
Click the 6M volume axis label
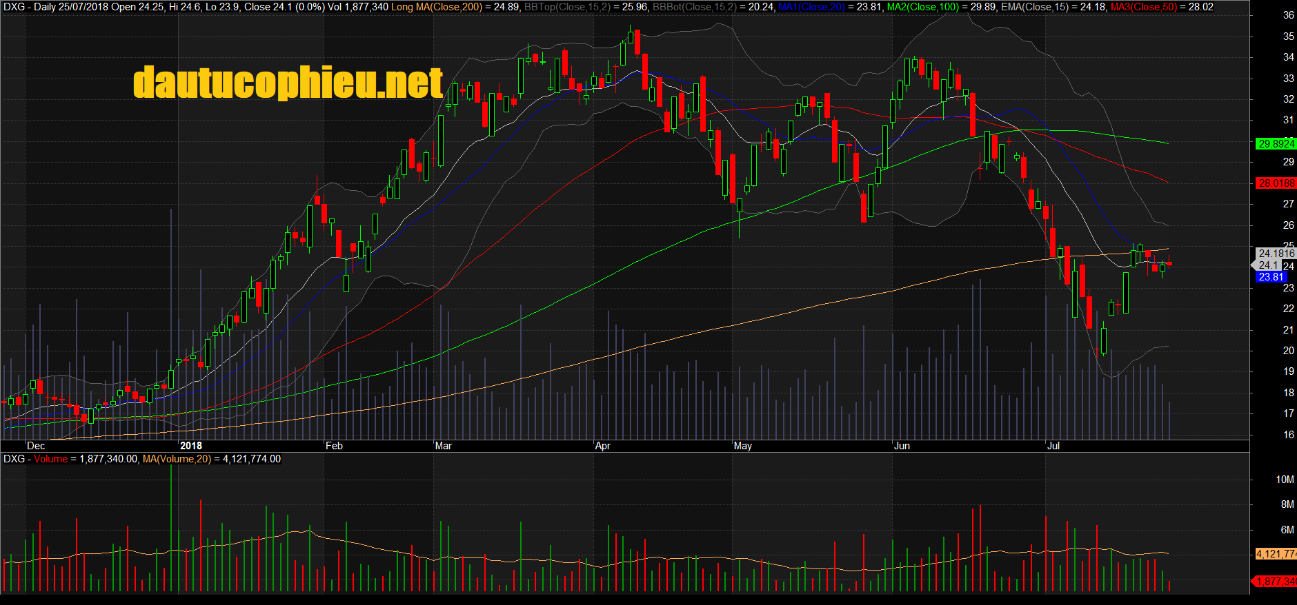[1287, 530]
